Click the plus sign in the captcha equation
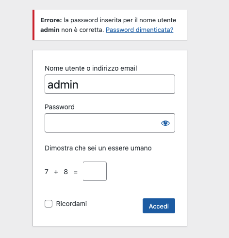Image resolution: width=229 pixels, height=238 pixels. pyautogui.click(x=56, y=172)
